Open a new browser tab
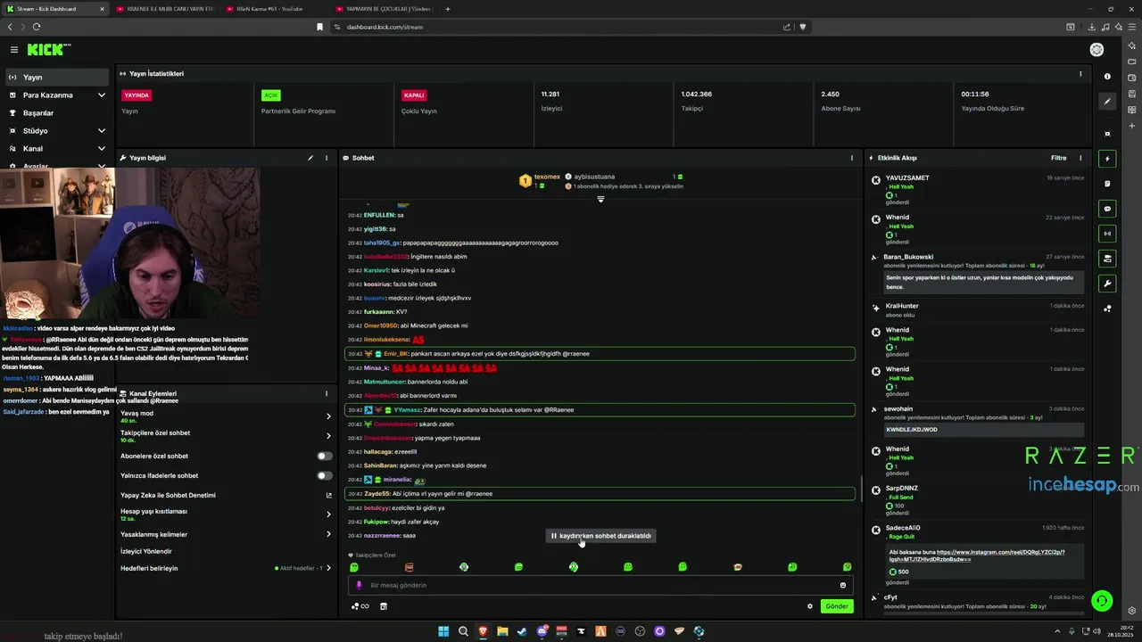Screen dimensions: 1142x642 [448, 9]
